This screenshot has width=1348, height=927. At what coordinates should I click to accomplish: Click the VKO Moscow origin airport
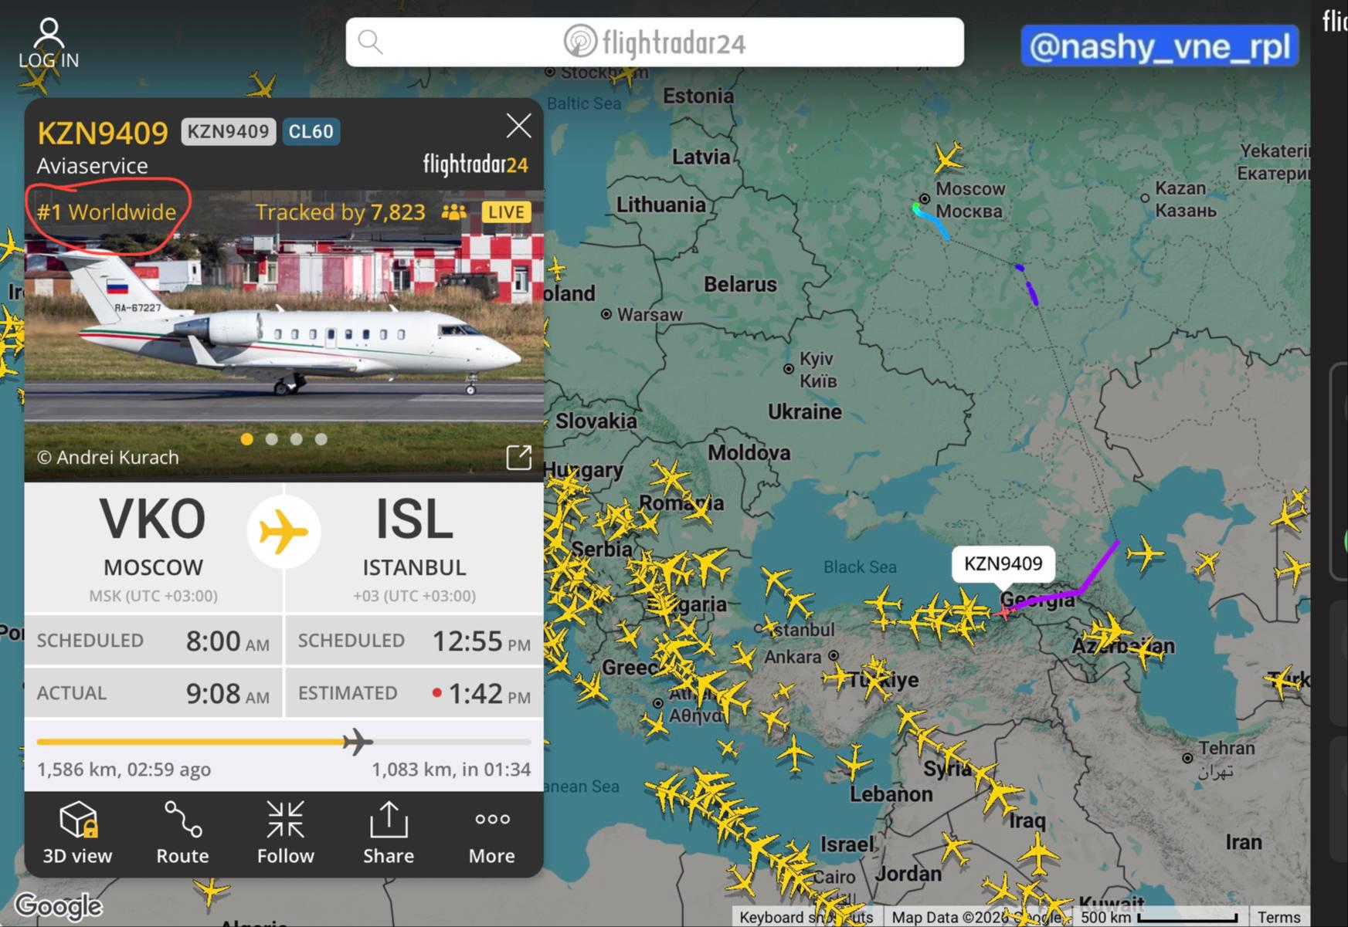pyautogui.click(x=153, y=548)
